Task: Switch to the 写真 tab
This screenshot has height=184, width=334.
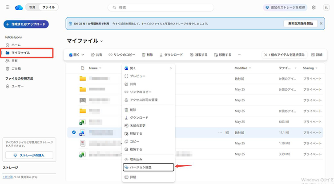Action: point(32,7)
